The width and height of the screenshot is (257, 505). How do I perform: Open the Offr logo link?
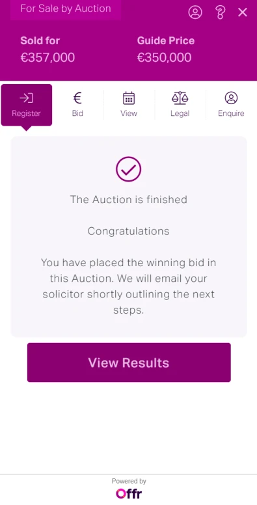[129, 493]
